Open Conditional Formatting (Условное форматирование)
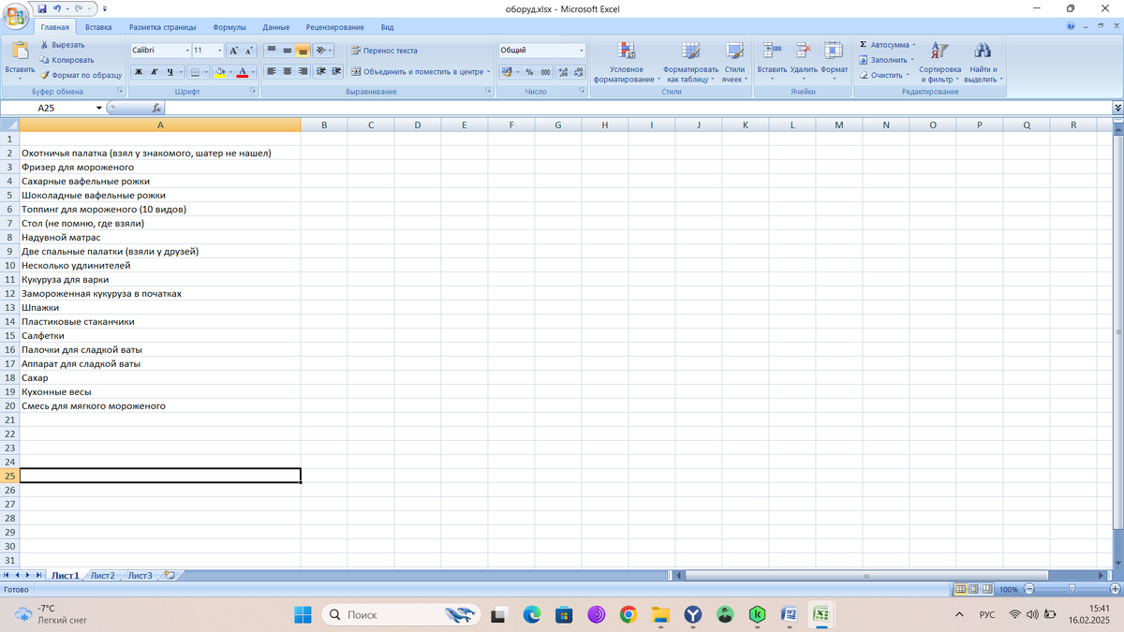Viewport: 1124px width, 632px height. pos(626,63)
